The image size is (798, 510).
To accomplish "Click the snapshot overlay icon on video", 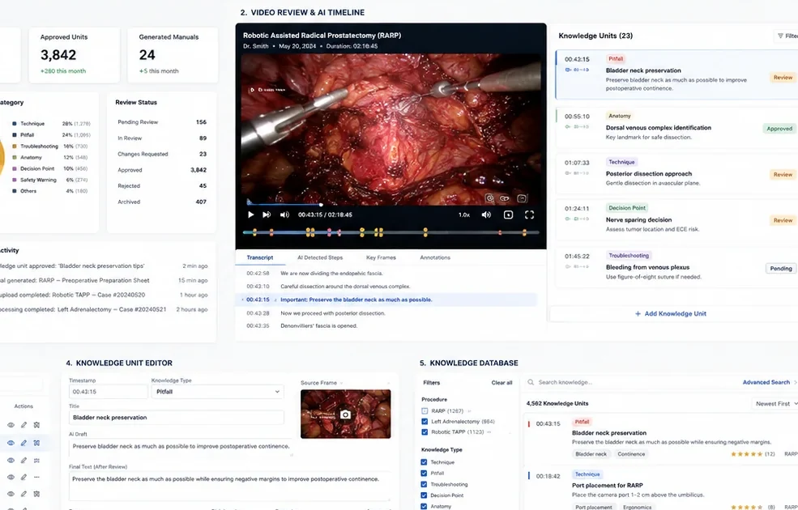I will coord(522,198).
